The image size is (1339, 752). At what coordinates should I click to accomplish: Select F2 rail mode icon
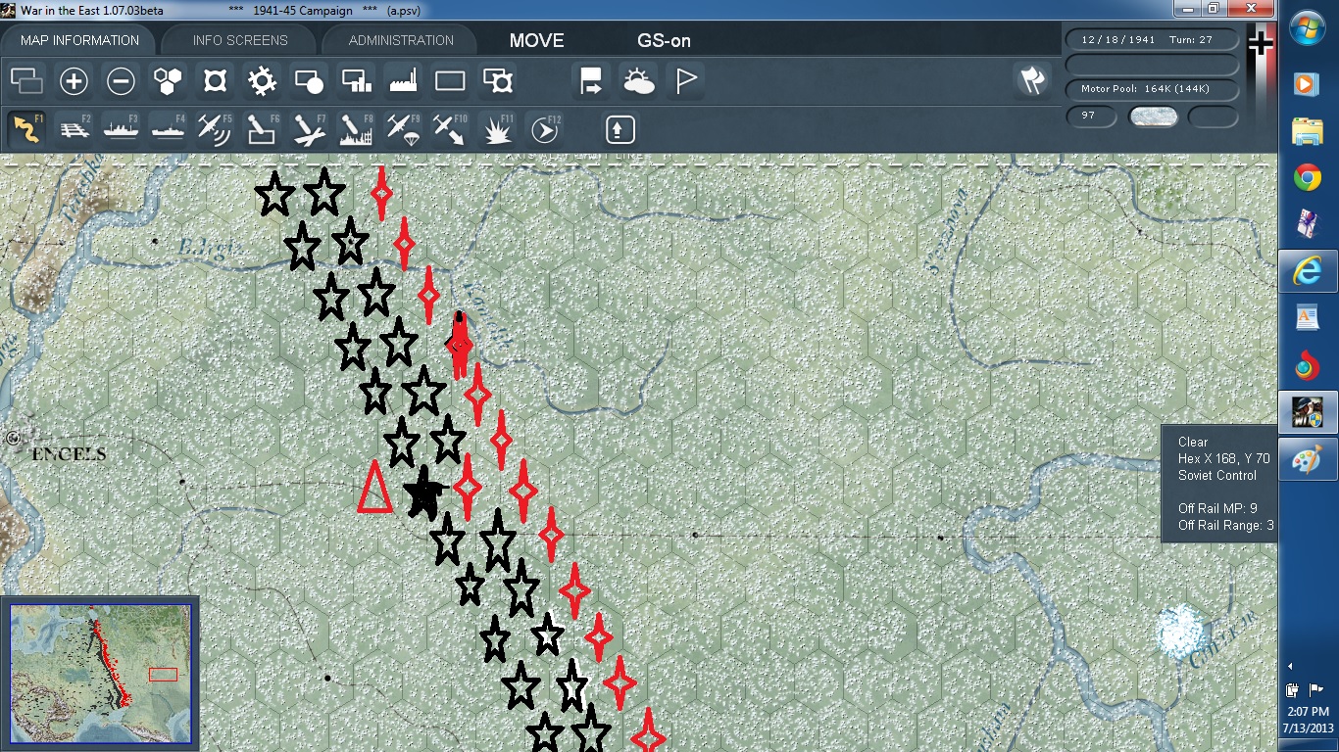(74, 129)
